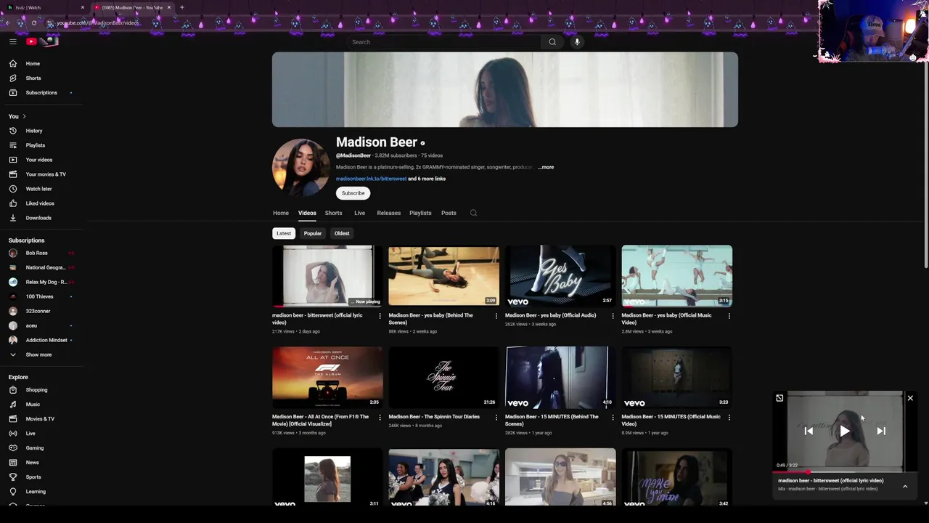The height and width of the screenshot is (523, 929).
Task: Seek on miniplayer progress bar
Action: [x=845, y=472]
